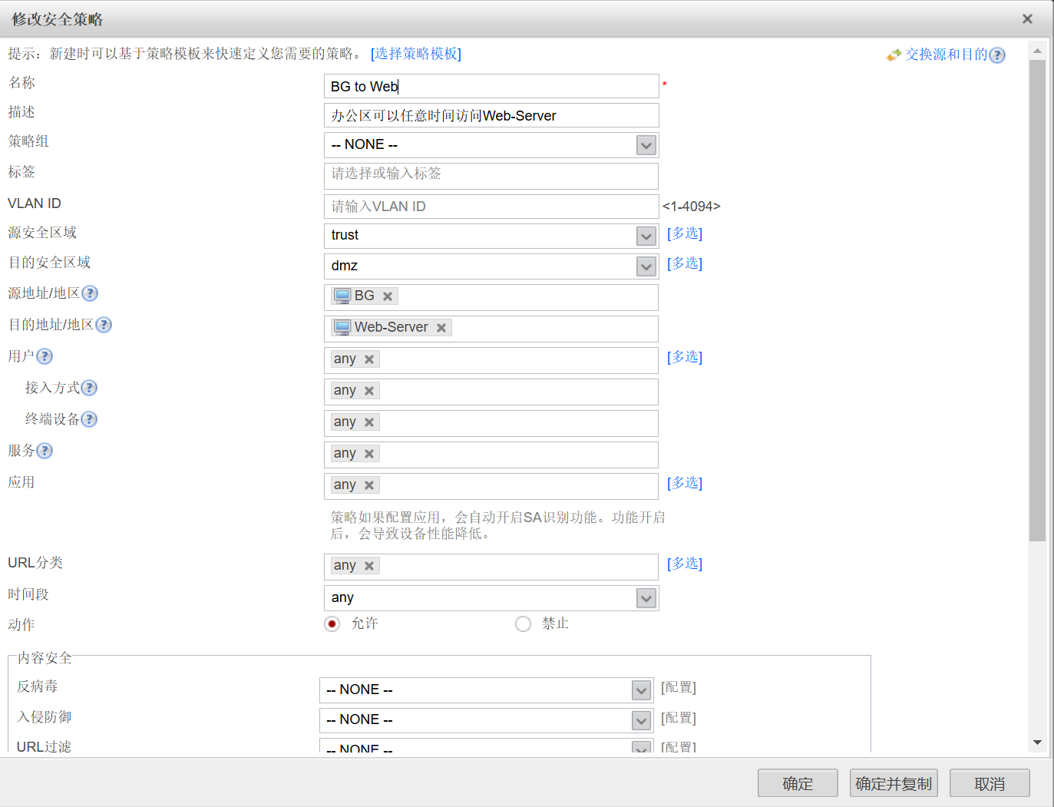Click the 确定 button
This screenshot has width=1054, height=807.
[x=798, y=783]
